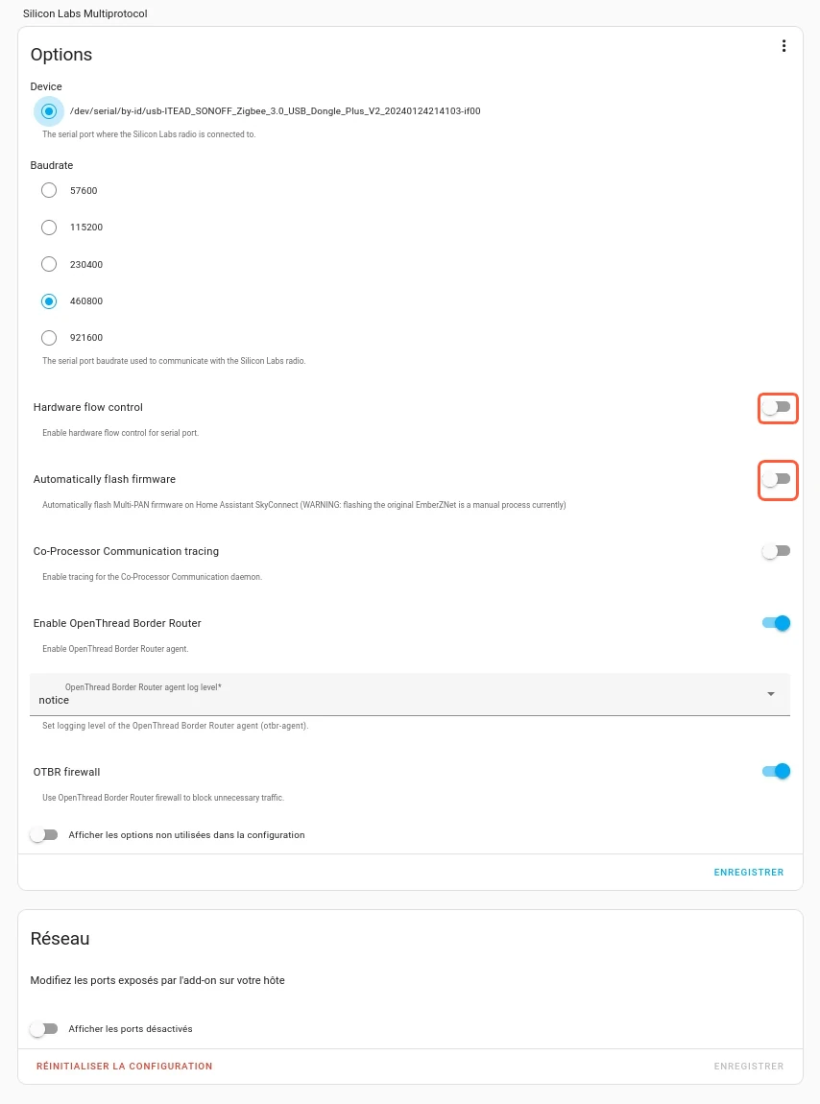The width and height of the screenshot is (820, 1104).
Task: Click the Silicon Labs Multiprotocol title
Action: (85, 13)
